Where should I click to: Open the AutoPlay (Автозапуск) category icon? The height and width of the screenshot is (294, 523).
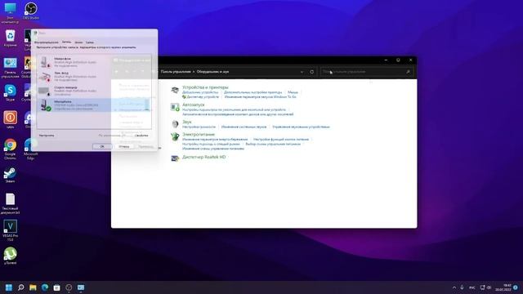pos(175,107)
